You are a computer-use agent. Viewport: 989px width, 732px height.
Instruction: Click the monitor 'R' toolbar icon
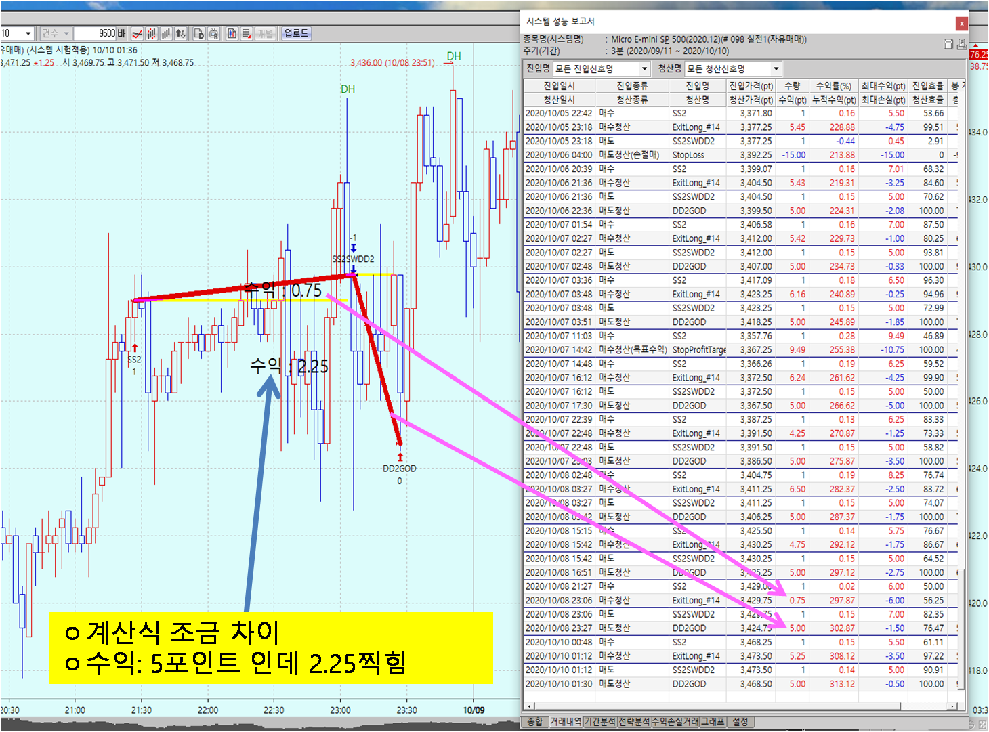pos(214,33)
